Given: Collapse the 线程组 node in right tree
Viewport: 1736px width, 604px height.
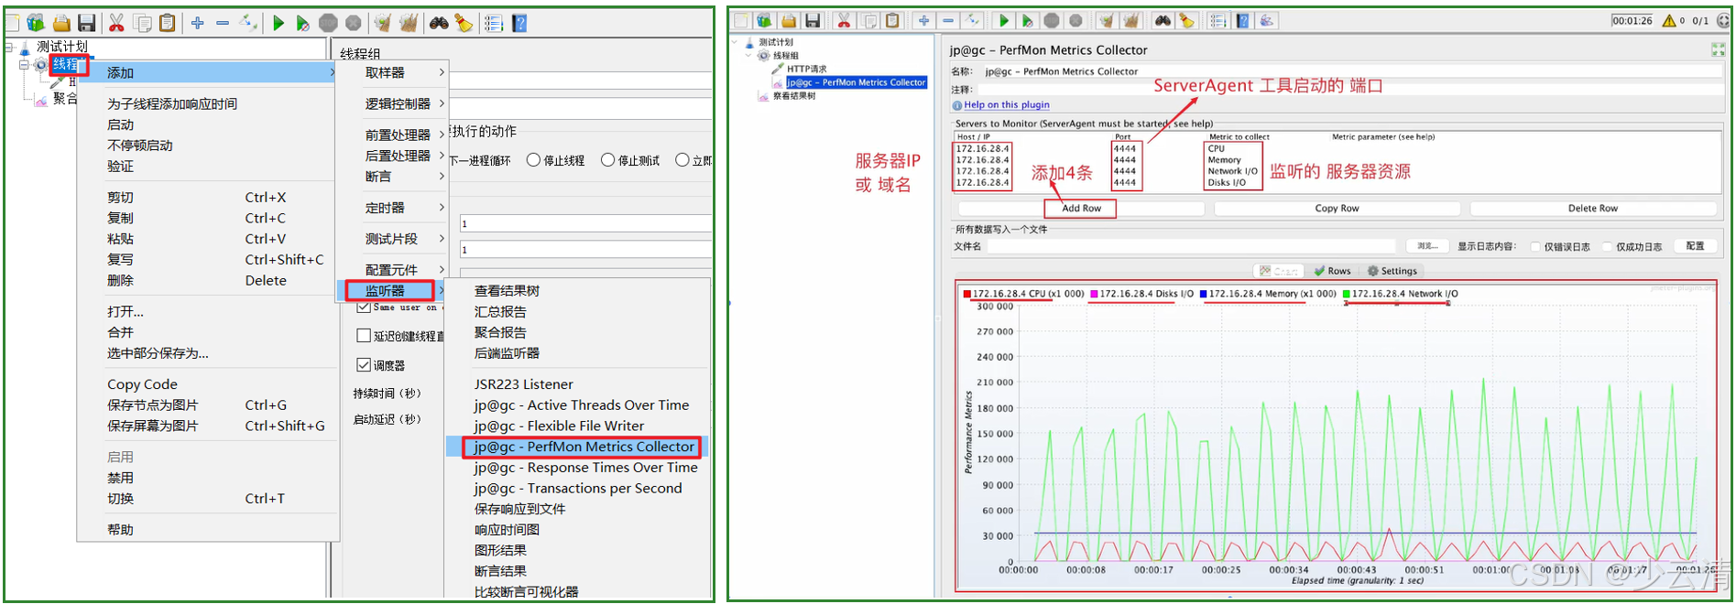Looking at the screenshot, I should tap(748, 56).
